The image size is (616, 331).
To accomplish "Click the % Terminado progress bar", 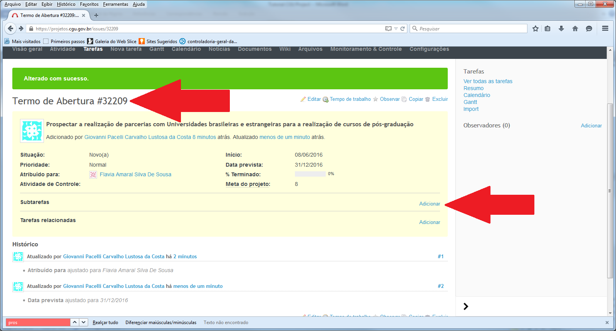I will click(x=310, y=174).
